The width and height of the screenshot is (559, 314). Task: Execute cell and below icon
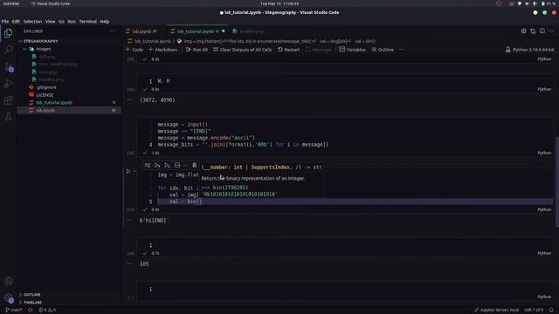(167, 165)
